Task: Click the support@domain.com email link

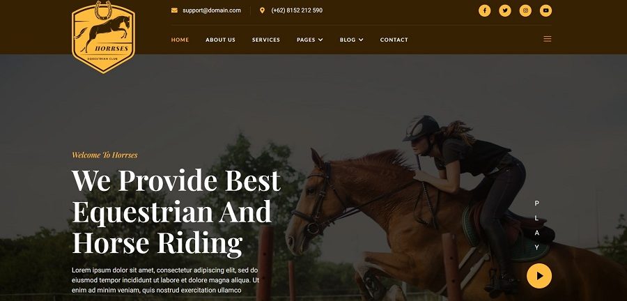Action: (x=212, y=10)
